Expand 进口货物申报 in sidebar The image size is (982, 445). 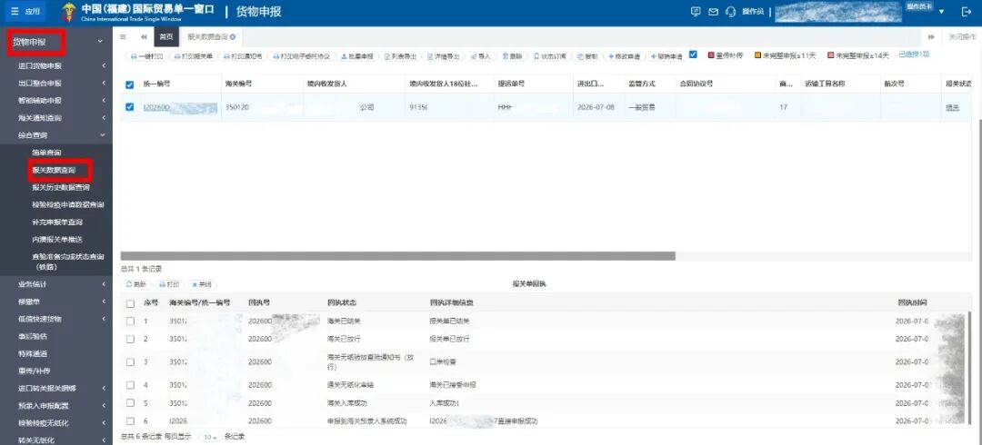pos(56,65)
